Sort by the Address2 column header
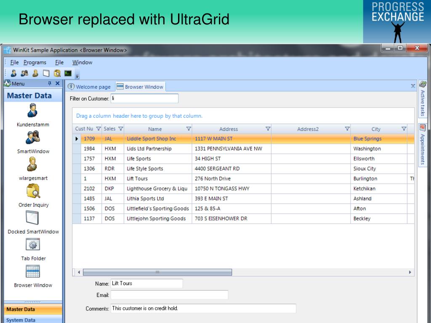 308,129
